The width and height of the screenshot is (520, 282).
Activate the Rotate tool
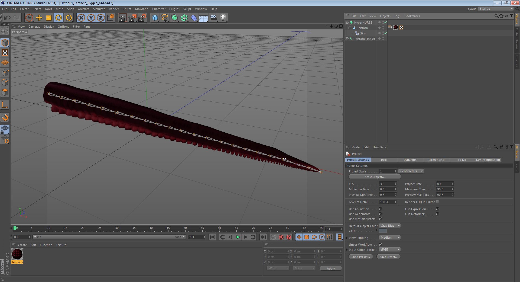(x=58, y=18)
